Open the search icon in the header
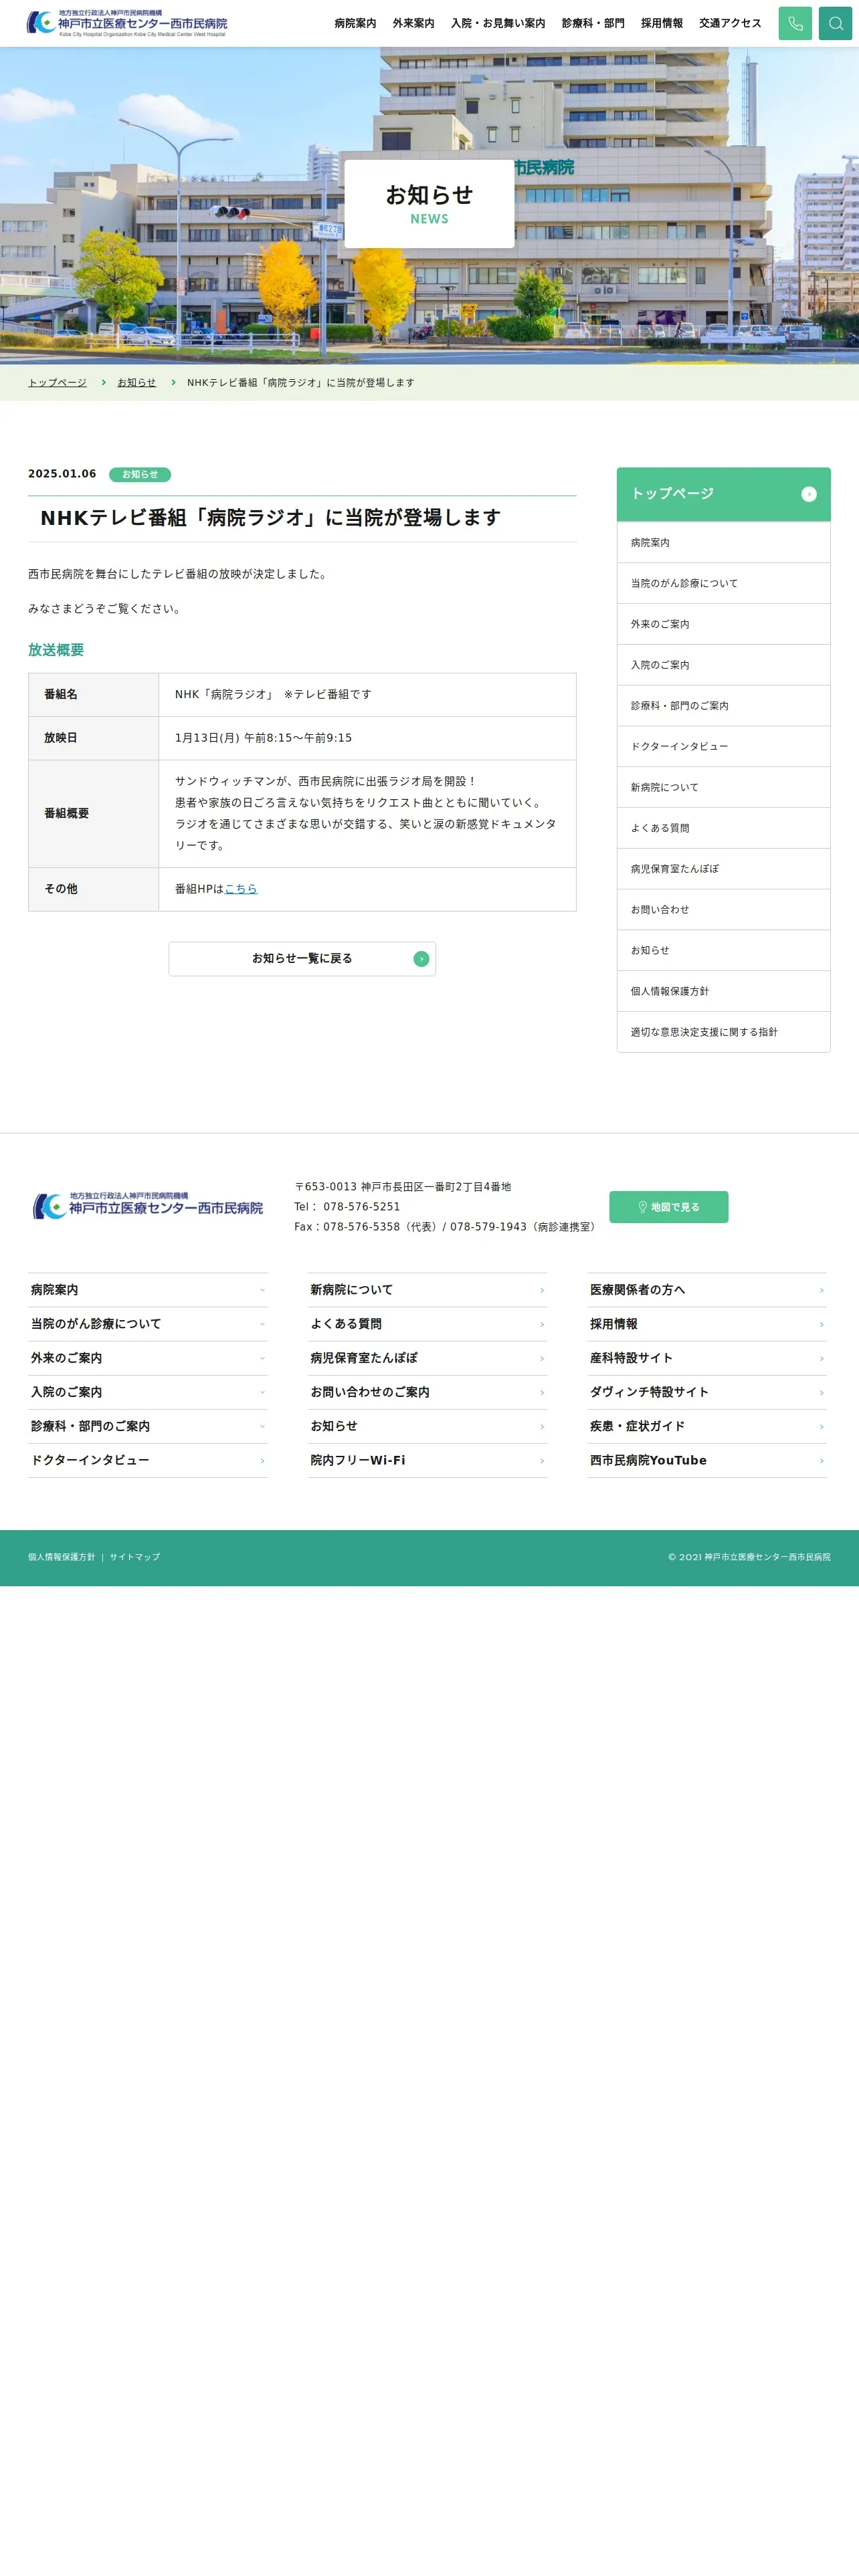The height and width of the screenshot is (2576, 859). 835,23
